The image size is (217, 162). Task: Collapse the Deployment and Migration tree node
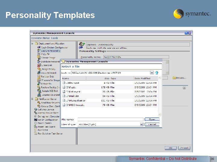click(x=32, y=43)
